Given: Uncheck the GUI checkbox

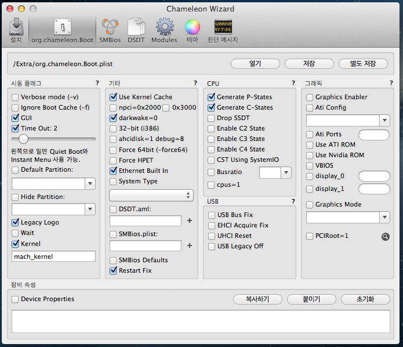Looking at the screenshot, I should (x=15, y=118).
